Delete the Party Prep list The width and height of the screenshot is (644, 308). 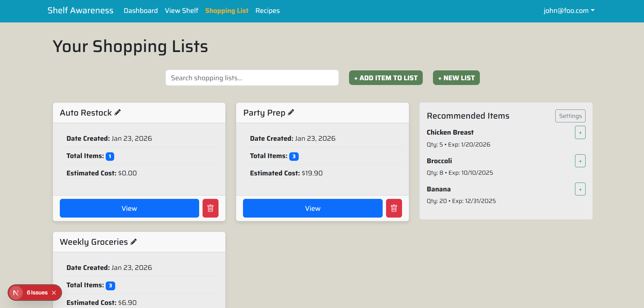tap(394, 208)
